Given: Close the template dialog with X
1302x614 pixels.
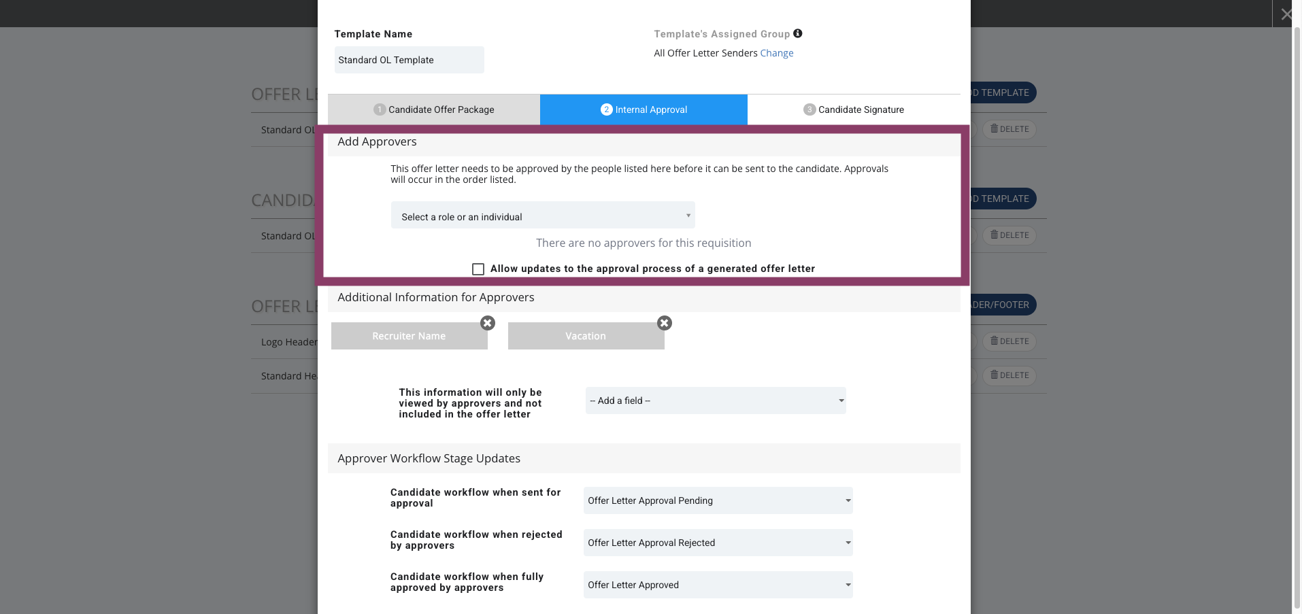Looking at the screenshot, I should click(1286, 14).
